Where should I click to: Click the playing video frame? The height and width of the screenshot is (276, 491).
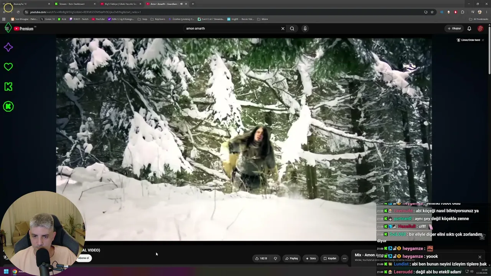(244, 139)
